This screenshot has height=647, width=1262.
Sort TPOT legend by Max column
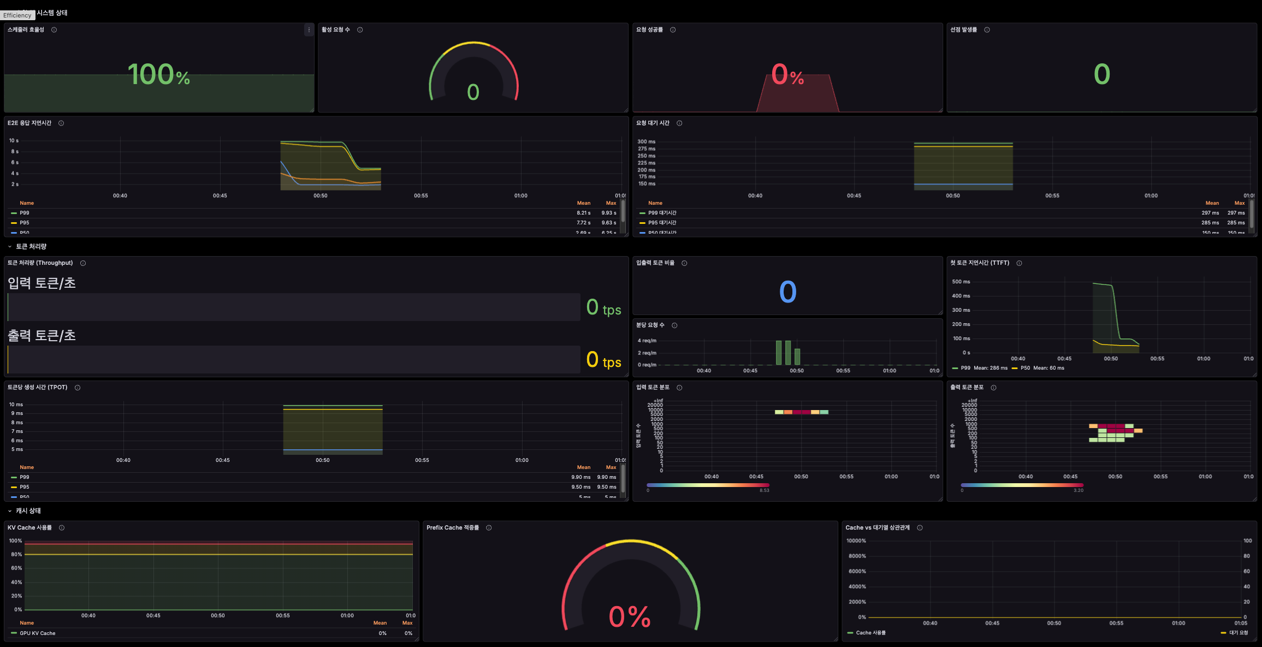pyautogui.click(x=611, y=467)
